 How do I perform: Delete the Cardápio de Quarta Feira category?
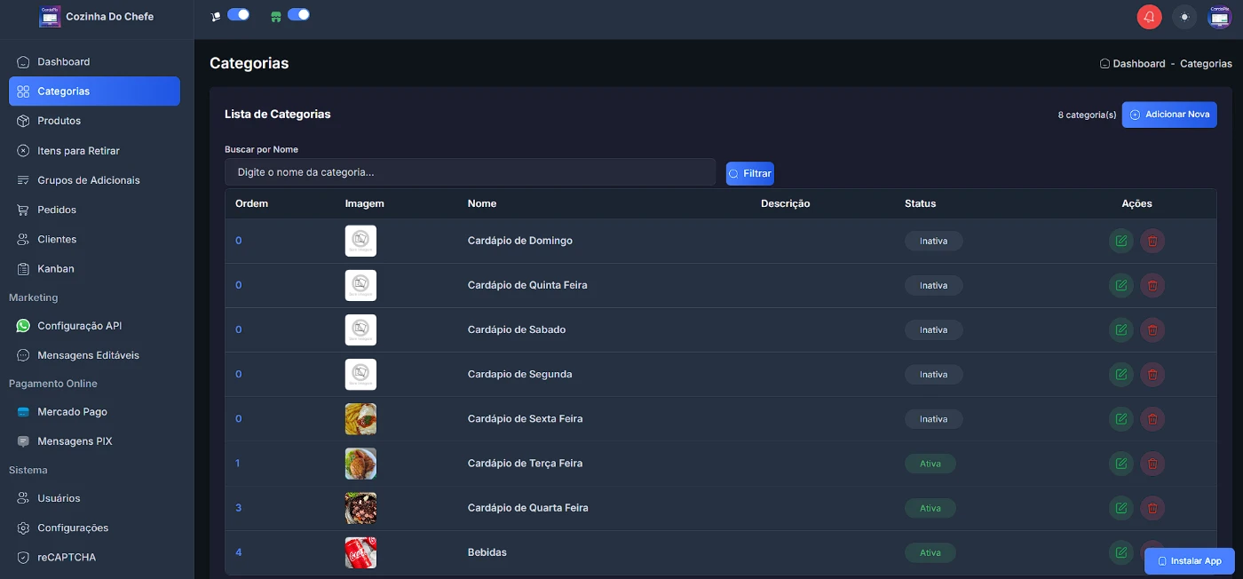pos(1152,508)
